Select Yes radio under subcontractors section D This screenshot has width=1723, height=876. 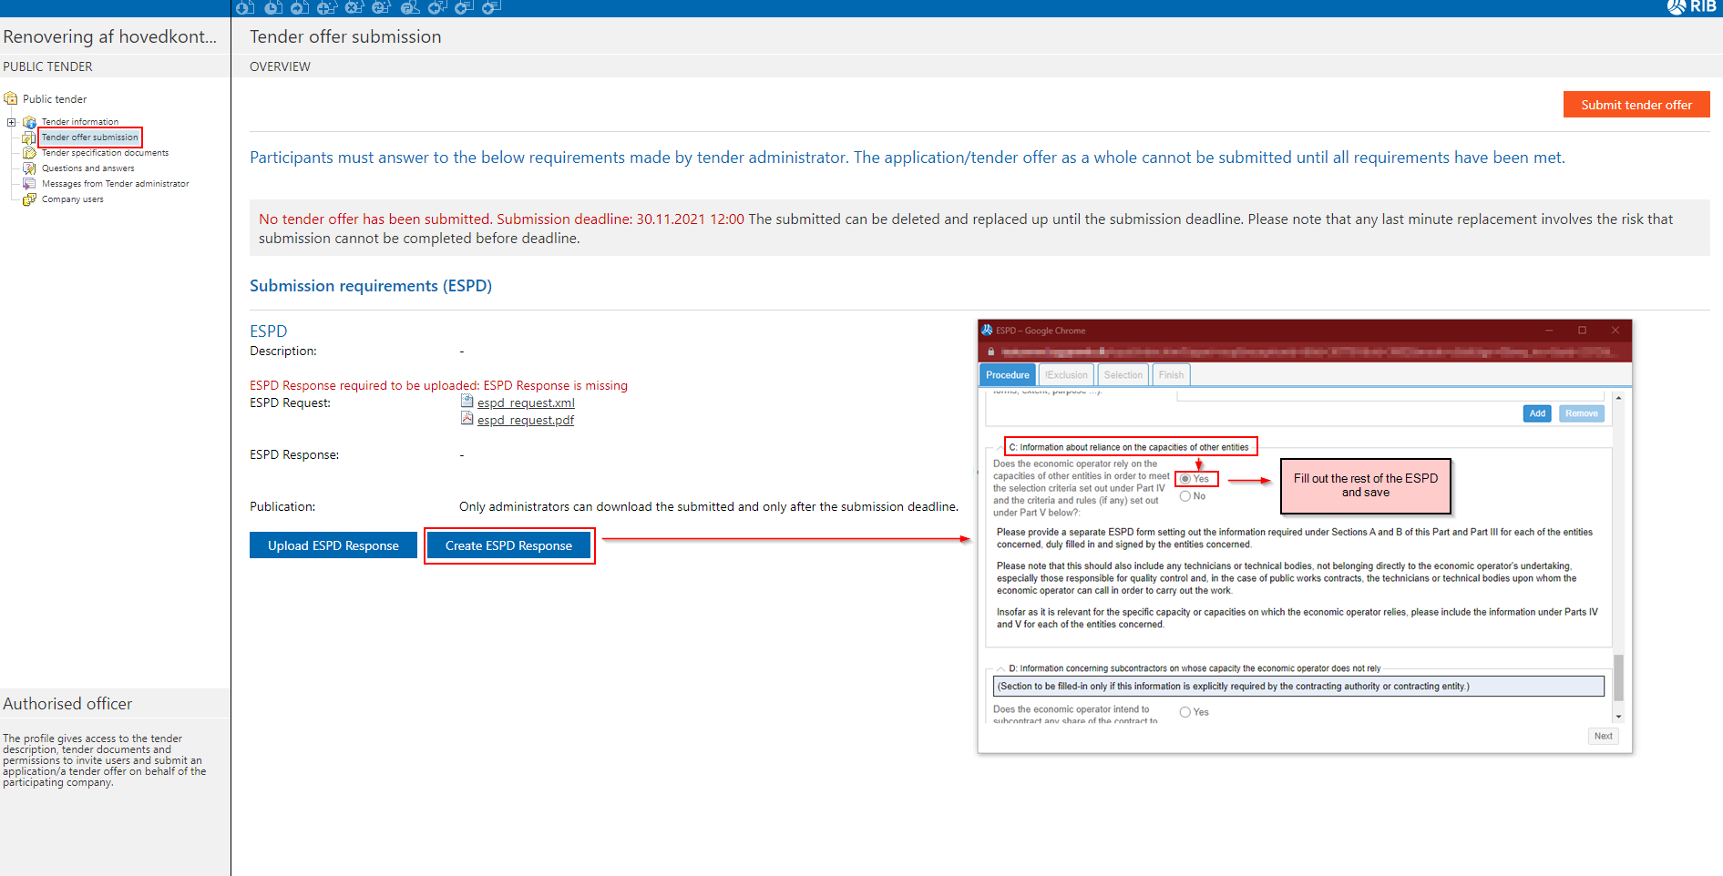click(x=1185, y=712)
